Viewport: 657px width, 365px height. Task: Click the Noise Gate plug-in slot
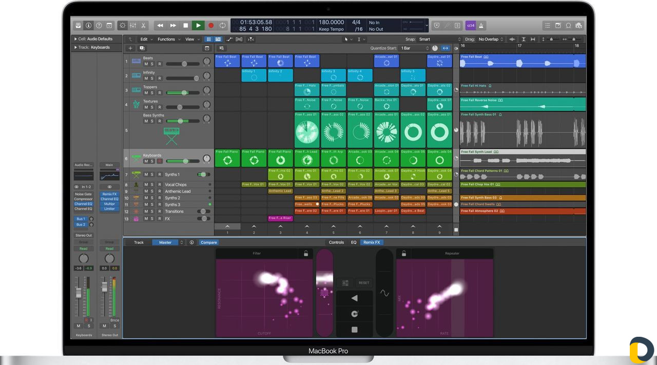(83, 194)
